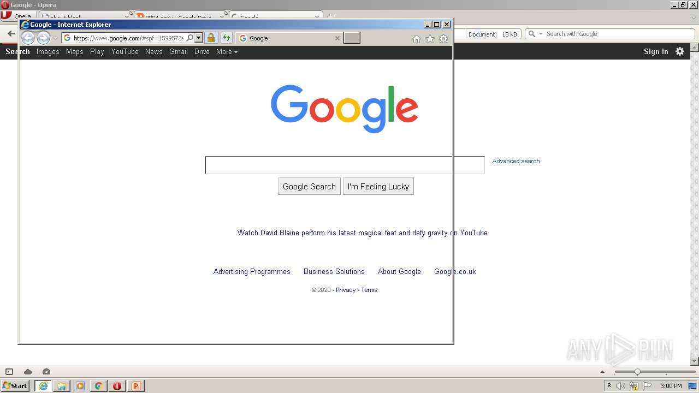
Task: Open Opera closed tabs dropdown
Action: [x=694, y=17]
